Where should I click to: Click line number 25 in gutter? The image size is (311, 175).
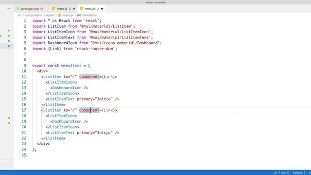click(24, 155)
